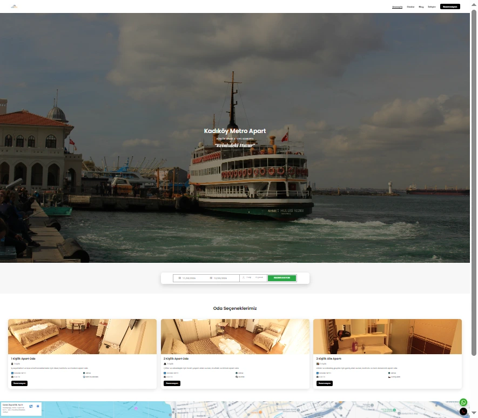Click the check-out calendar icon
Viewport: 478px width, 418px height.
(211, 278)
